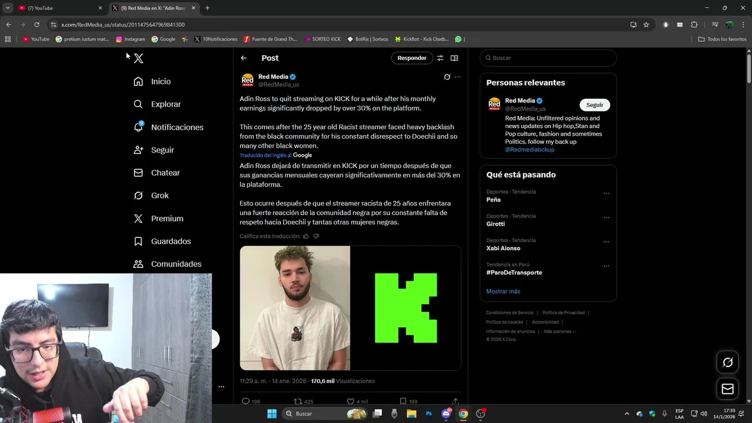752x423 pixels.
Task: Open the Windows Start menu
Action: (x=272, y=414)
